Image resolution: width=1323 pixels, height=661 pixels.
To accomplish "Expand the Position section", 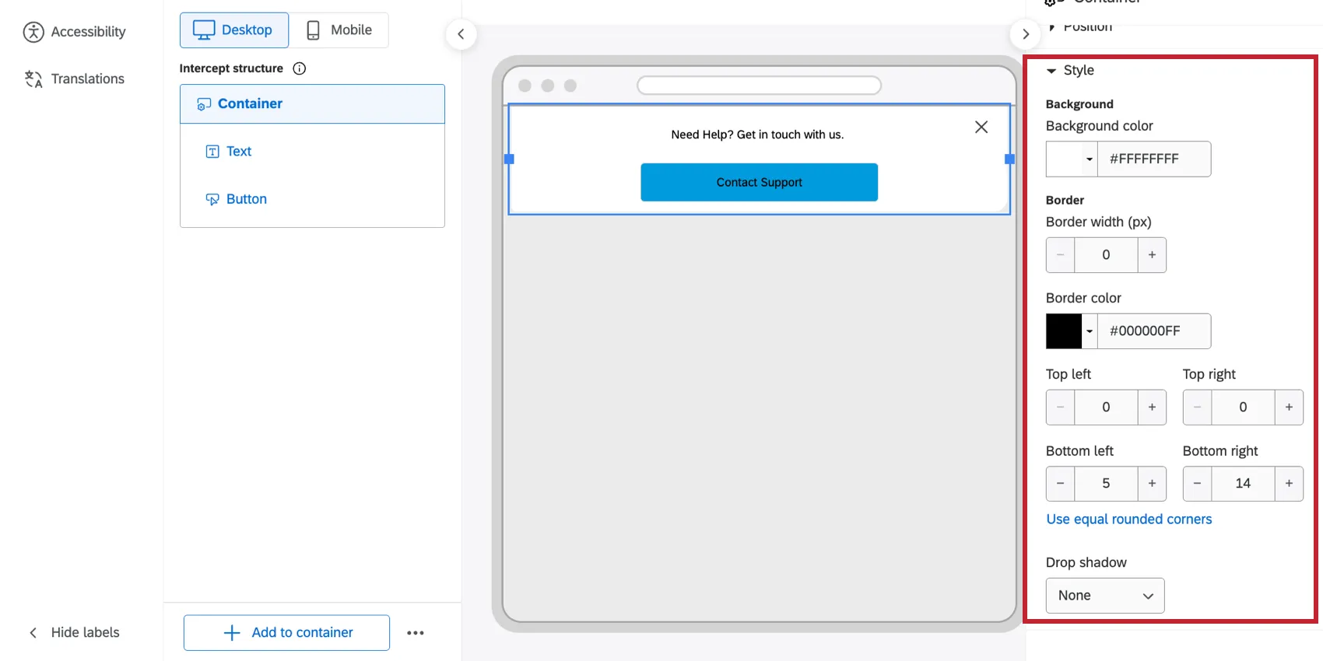I will (x=1079, y=26).
